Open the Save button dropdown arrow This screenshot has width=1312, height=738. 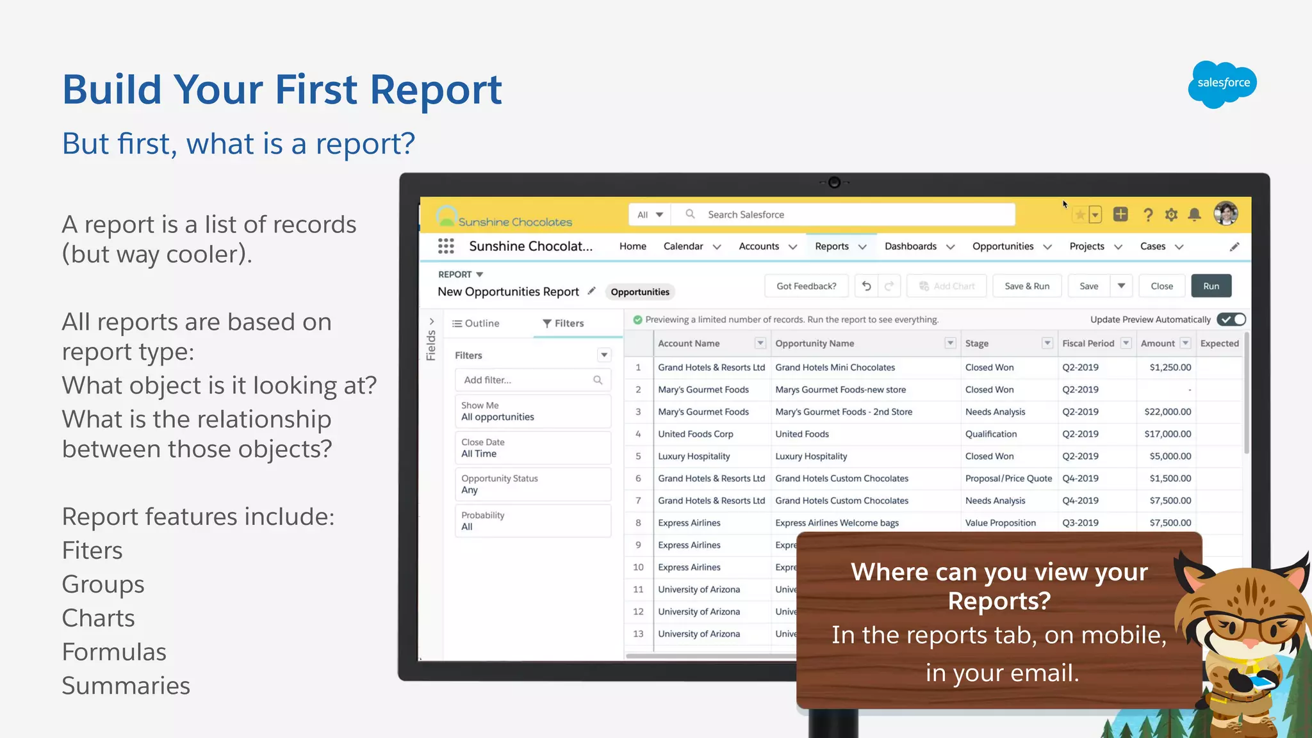1121,286
